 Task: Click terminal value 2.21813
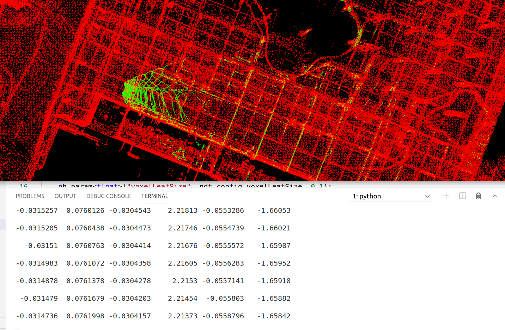click(x=183, y=210)
